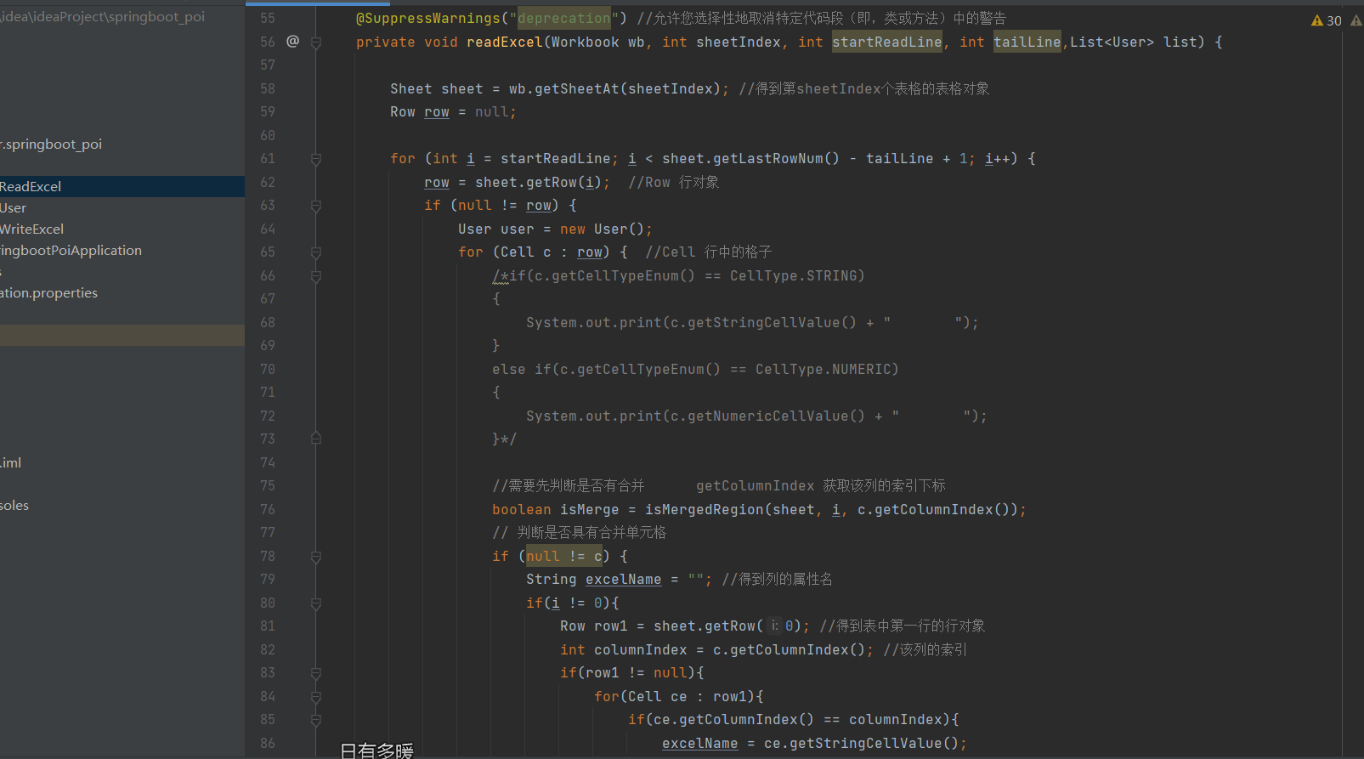The height and width of the screenshot is (759, 1364).
Task: Click the highlighted startReadLine parameter on line 56
Action: [x=886, y=42]
